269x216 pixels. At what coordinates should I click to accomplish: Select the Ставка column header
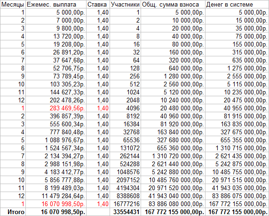(98, 4)
